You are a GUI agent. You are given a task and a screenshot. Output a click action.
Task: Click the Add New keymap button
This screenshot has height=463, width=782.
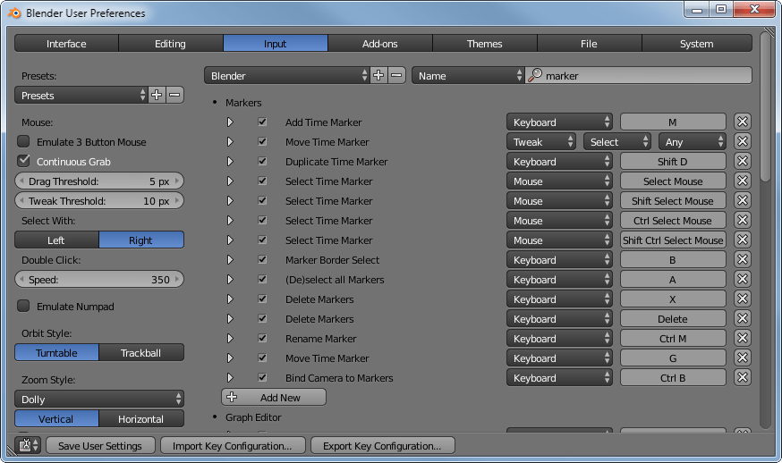click(x=274, y=397)
